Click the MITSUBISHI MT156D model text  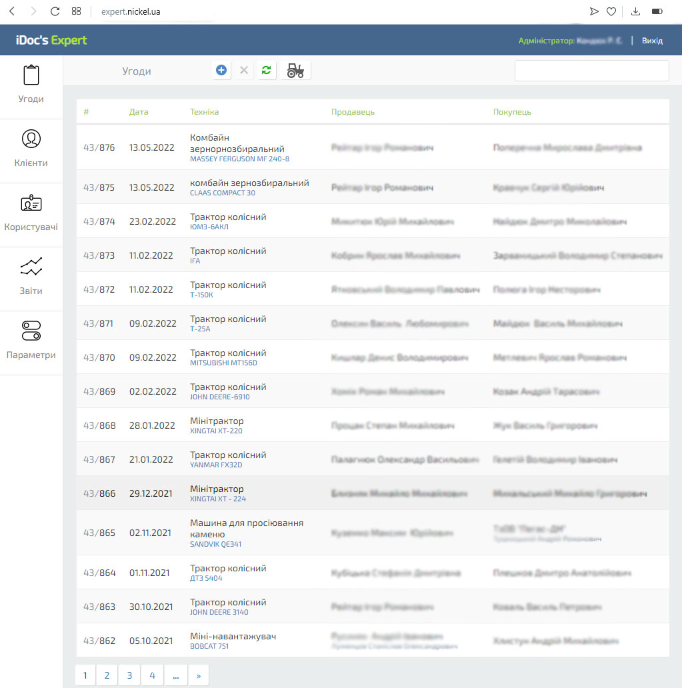click(223, 363)
